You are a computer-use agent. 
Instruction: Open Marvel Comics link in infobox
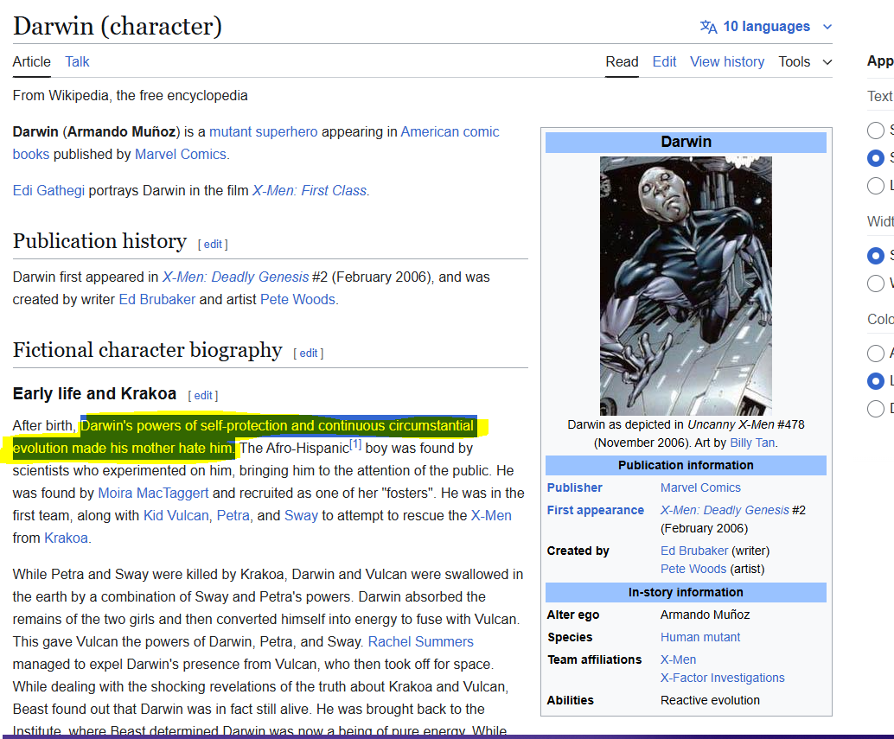[700, 487]
